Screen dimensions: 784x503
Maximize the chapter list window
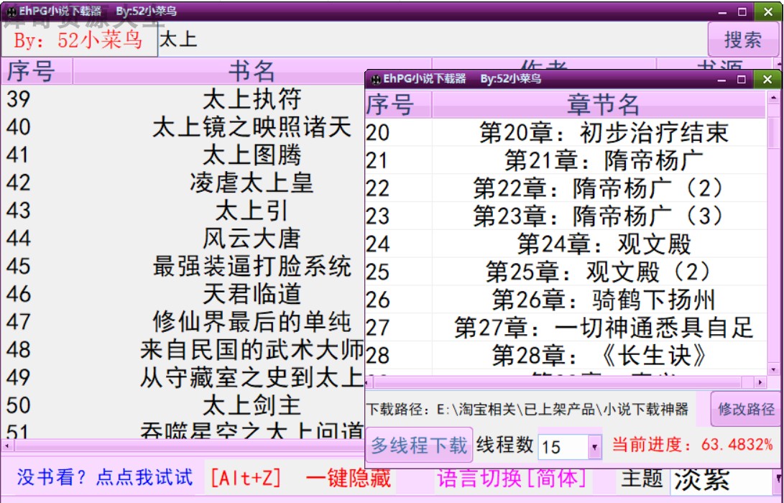(x=742, y=80)
